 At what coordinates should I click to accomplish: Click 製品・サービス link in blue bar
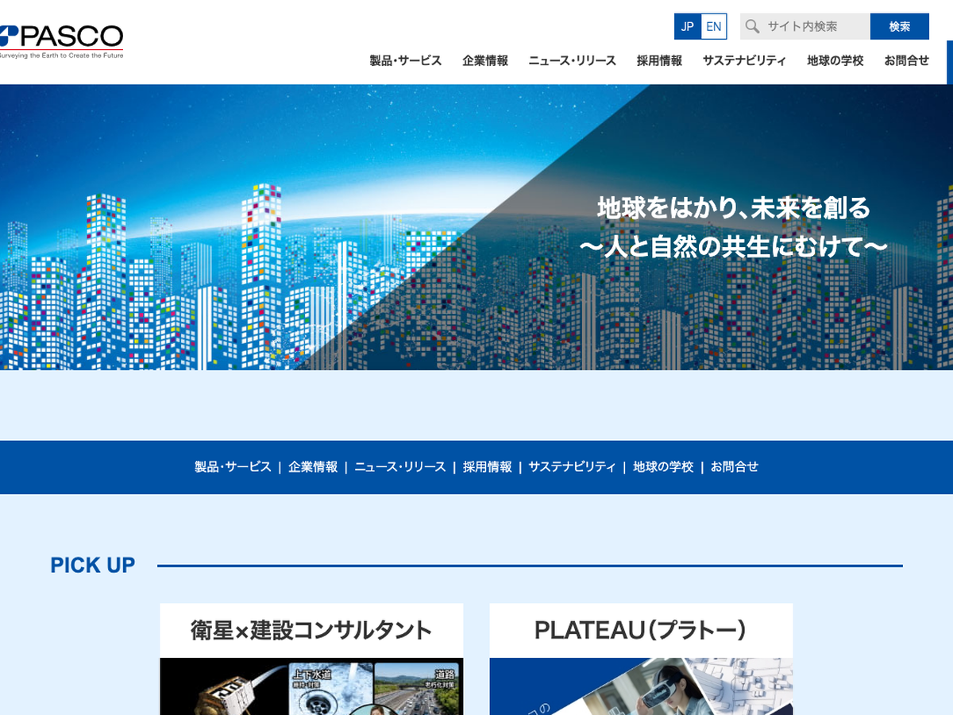[x=233, y=467]
